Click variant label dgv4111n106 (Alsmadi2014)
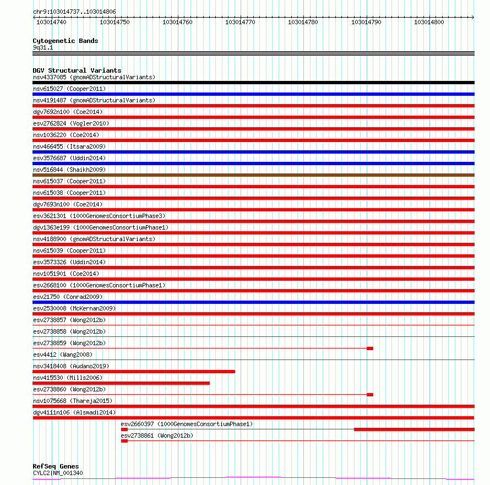The width and height of the screenshot is (490, 485). point(74,412)
